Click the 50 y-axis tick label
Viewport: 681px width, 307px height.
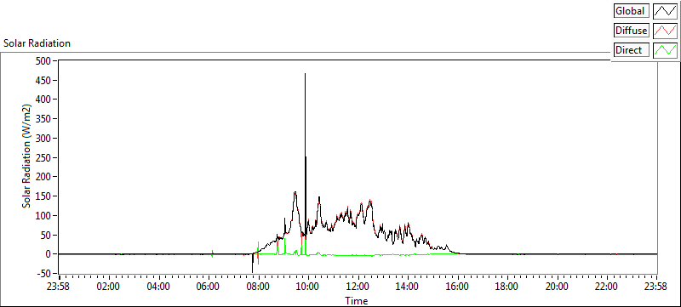point(45,235)
